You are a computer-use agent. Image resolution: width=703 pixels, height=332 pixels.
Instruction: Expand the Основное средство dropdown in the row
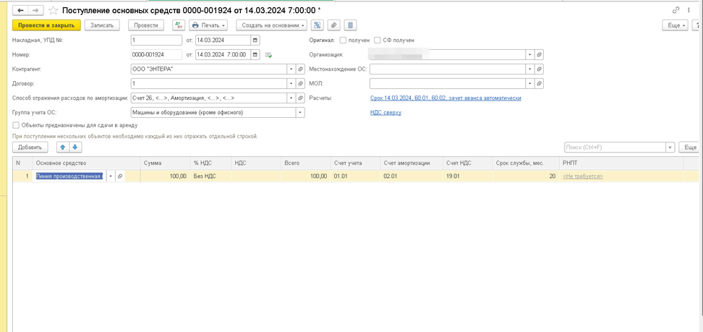[111, 176]
